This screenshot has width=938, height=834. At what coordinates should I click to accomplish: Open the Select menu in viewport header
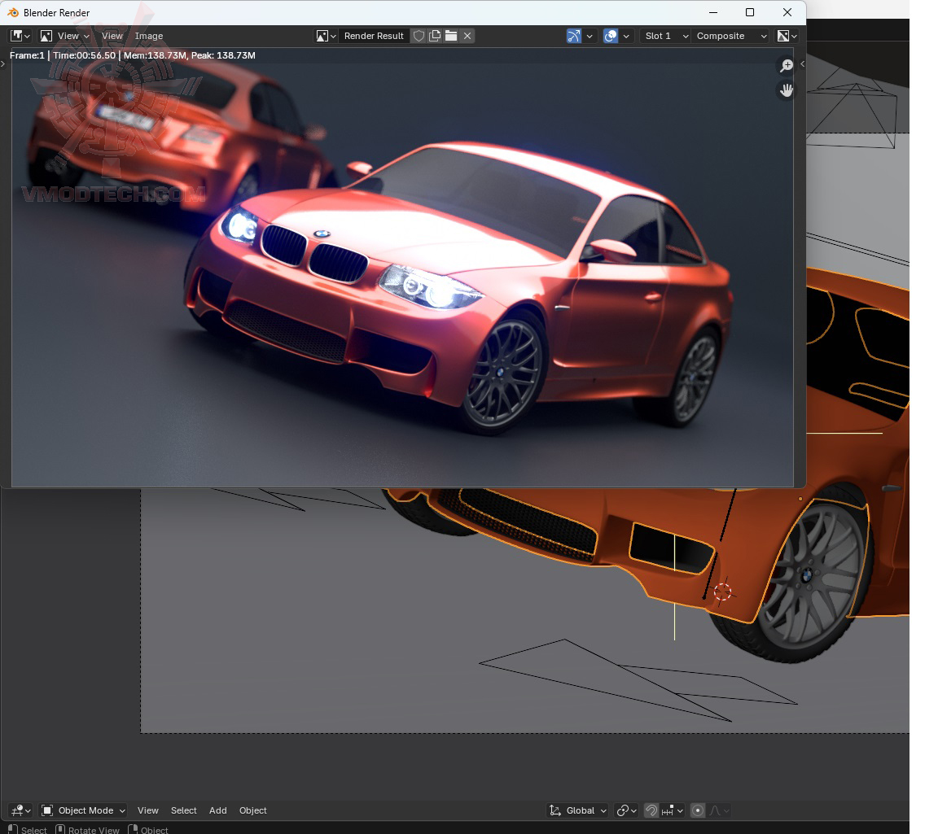tap(183, 810)
